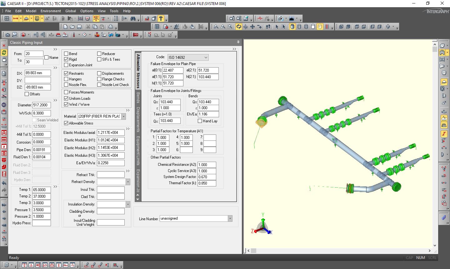Screen dimensions: 450x269
Task: Open the Environment menu
Action: [51, 11]
